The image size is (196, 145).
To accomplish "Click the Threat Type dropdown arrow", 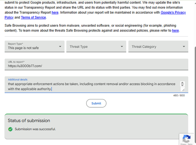I will pyautogui.click(x=122, y=46).
